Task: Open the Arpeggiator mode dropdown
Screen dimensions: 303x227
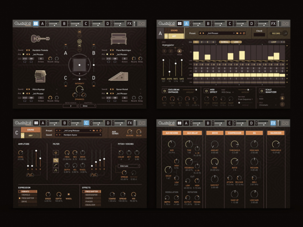Action: [172, 44]
